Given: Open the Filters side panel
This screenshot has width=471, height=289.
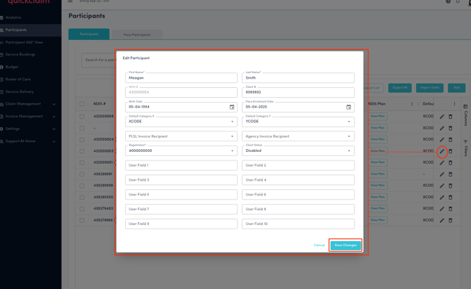Looking at the screenshot, I should [x=465, y=148].
